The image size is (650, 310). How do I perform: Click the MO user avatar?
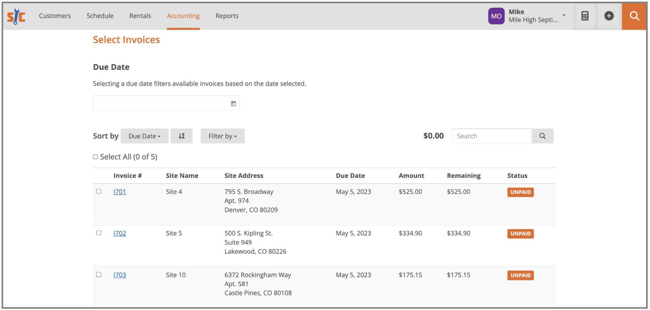click(x=496, y=16)
